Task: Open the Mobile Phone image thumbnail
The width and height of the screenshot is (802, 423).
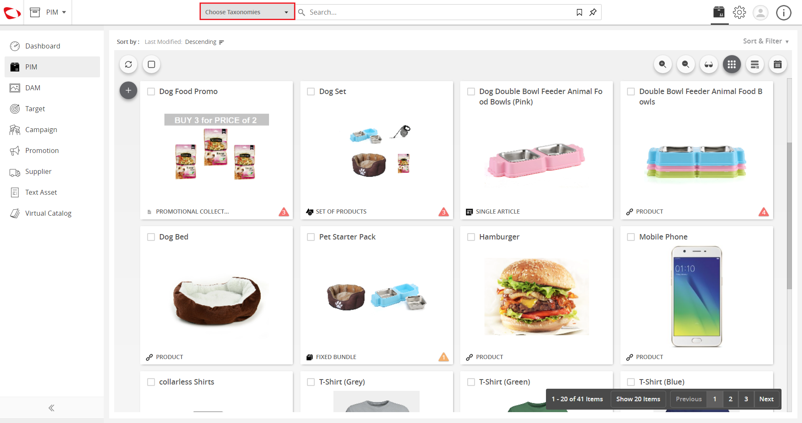Action: (697, 296)
